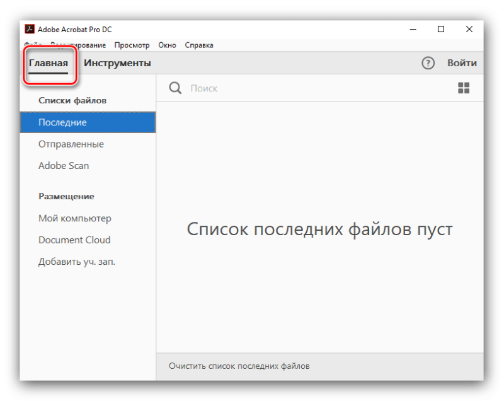This screenshot has width=504, height=401.
Task: Open the Просмотр menu
Action: pos(132,45)
